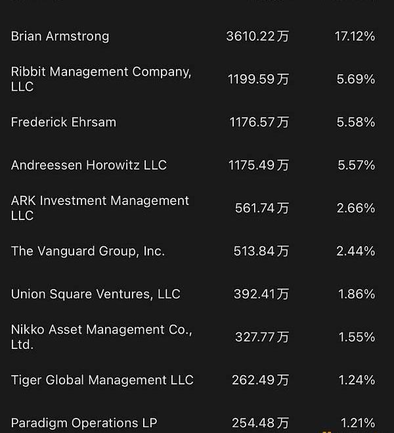Select ARK Investment Management LLC row
The image size is (394, 433).
coord(100,208)
